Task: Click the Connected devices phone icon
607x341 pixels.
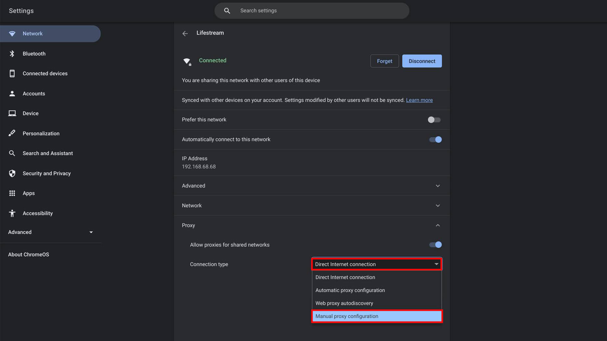Action: pyautogui.click(x=12, y=74)
